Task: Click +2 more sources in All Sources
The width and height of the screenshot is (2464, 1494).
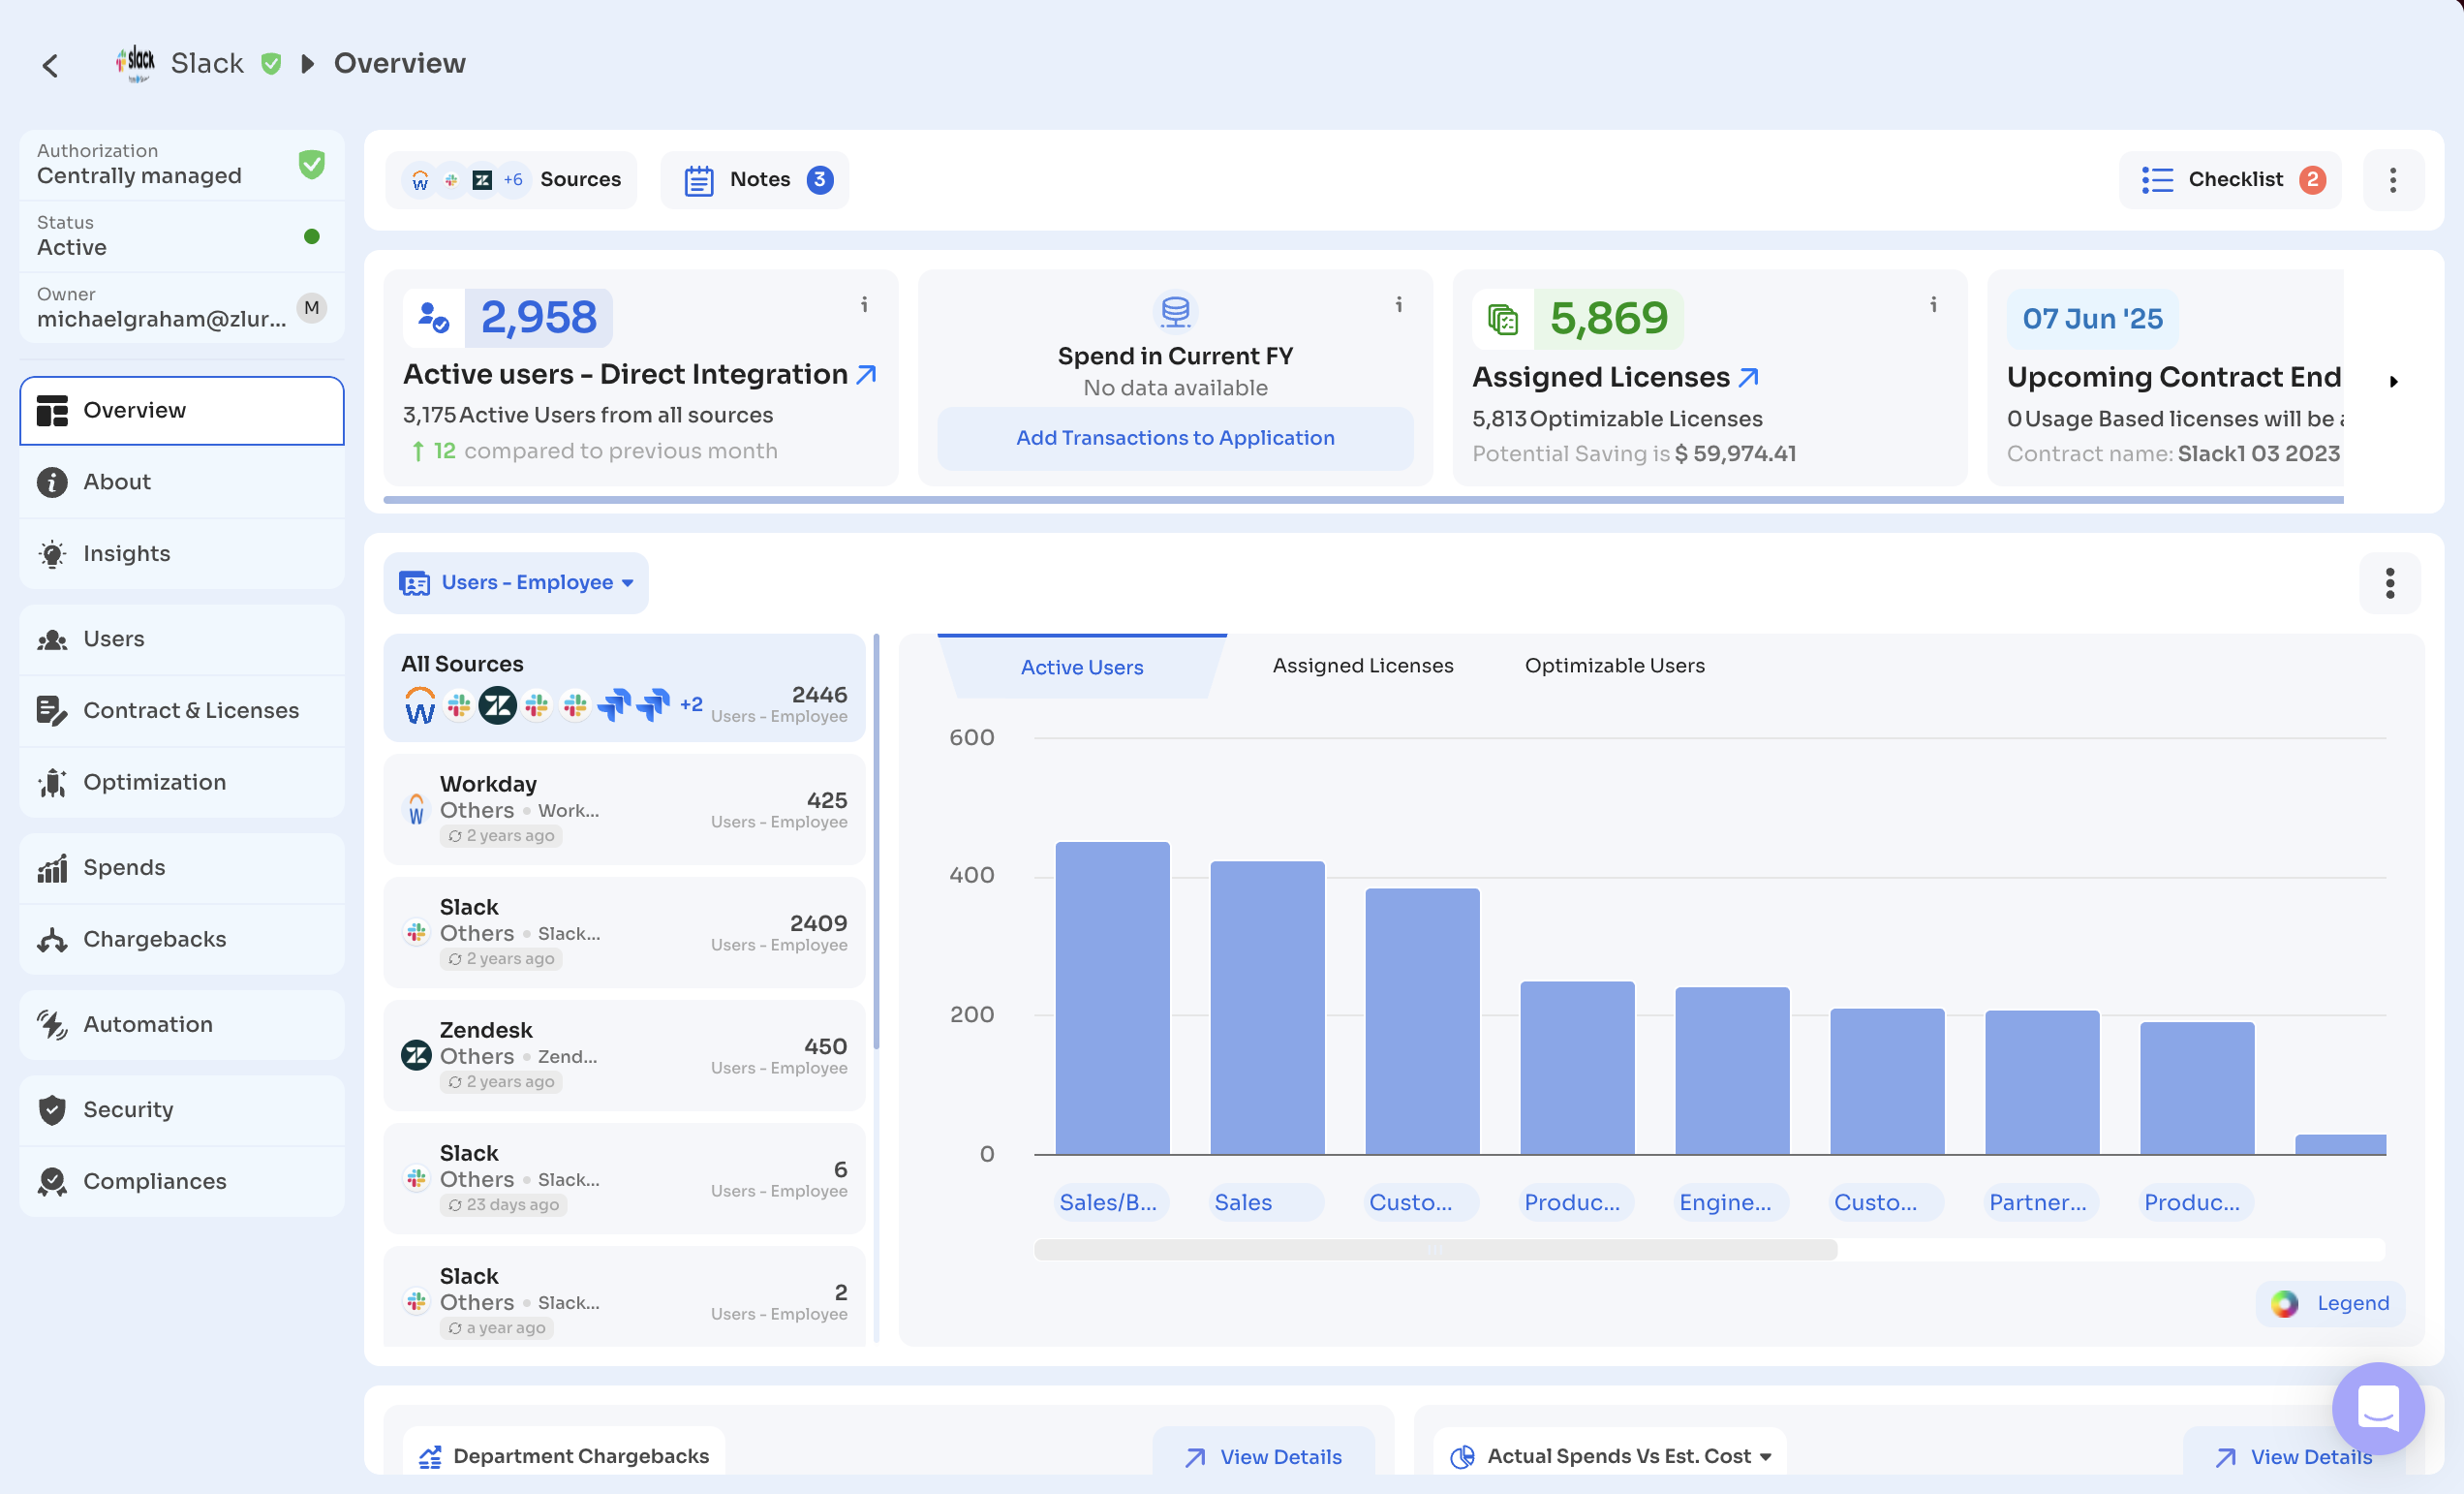Action: (x=691, y=704)
